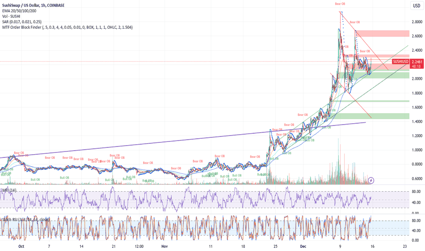The width and height of the screenshot is (425, 251).
Task: Click the SUSHIUSD price label
Action: click(x=401, y=62)
